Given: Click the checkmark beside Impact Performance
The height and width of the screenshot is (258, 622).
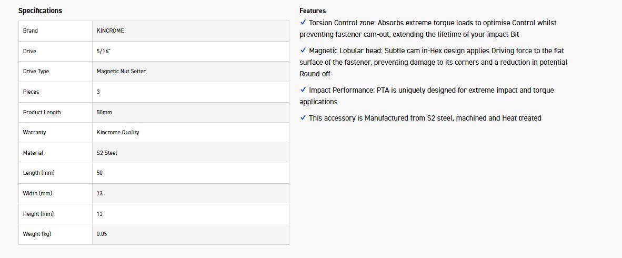Looking at the screenshot, I should [303, 90].
